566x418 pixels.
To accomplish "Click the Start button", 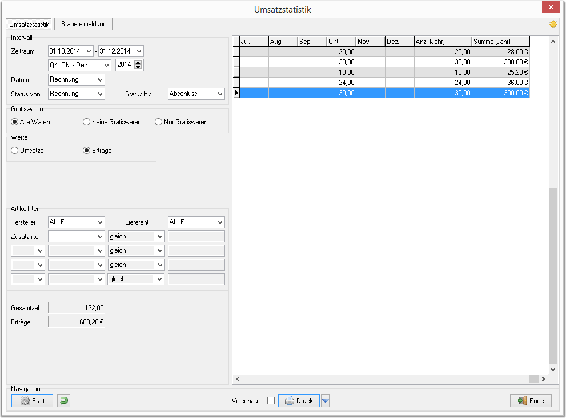I will [x=32, y=400].
